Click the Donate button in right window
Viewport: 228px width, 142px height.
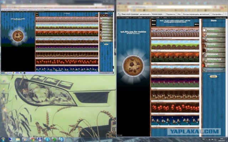pyautogui.click(x=213, y=76)
